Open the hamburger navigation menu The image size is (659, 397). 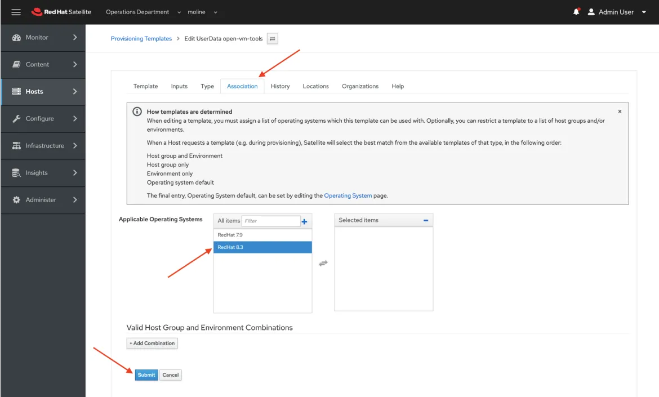click(x=16, y=12)
